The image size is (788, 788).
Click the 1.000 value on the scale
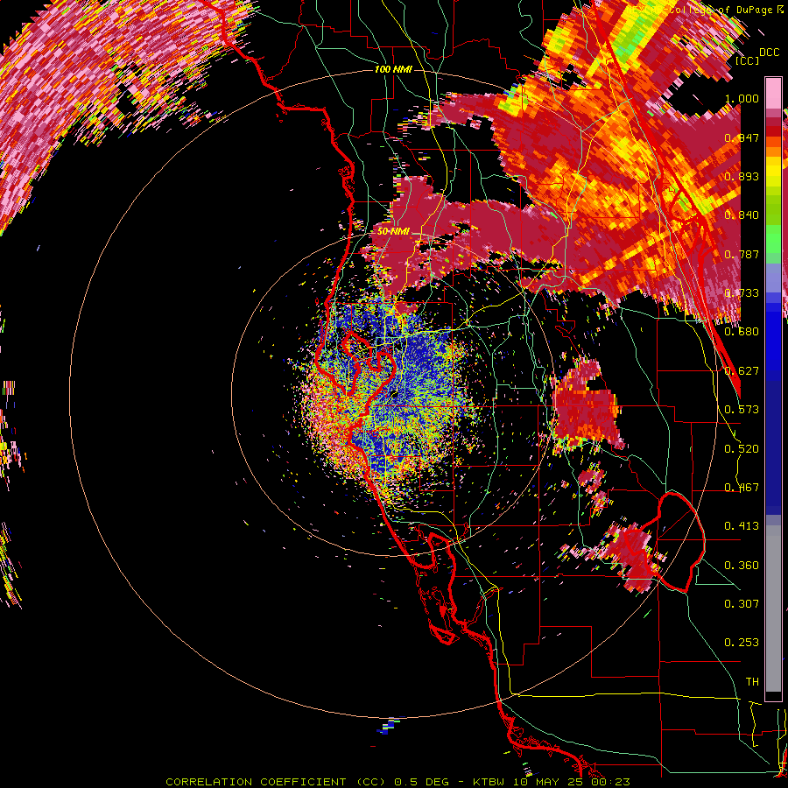742,98
